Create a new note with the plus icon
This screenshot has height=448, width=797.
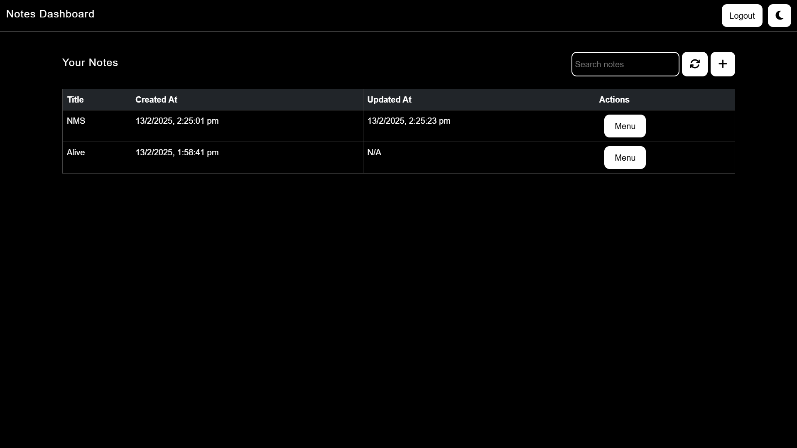722,64
